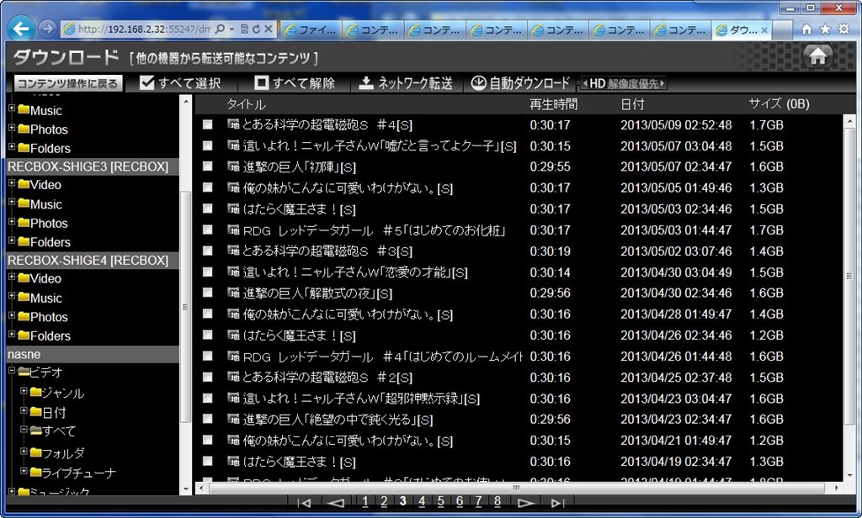
Task: Check the box for RDG レッドデータガール #4
Action: (207, 356)
